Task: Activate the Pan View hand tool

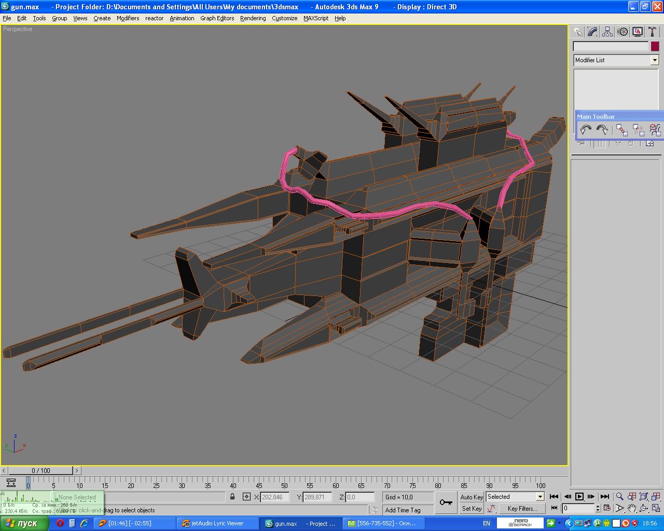Action: point(631,509)
